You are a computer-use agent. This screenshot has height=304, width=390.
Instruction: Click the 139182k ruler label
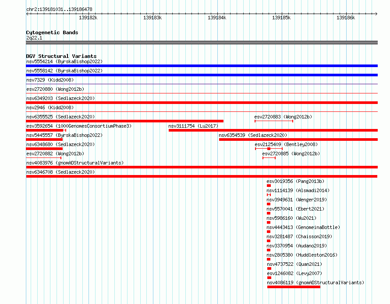pyautogui.click(x=88, y=18)
